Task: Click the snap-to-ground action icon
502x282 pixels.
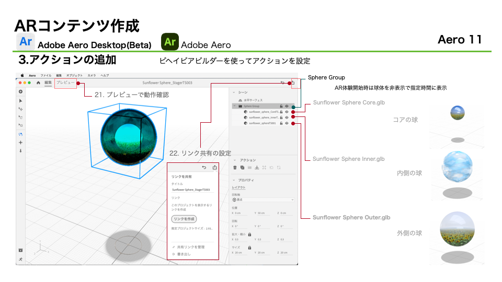Action: click(x=257, y=168)
